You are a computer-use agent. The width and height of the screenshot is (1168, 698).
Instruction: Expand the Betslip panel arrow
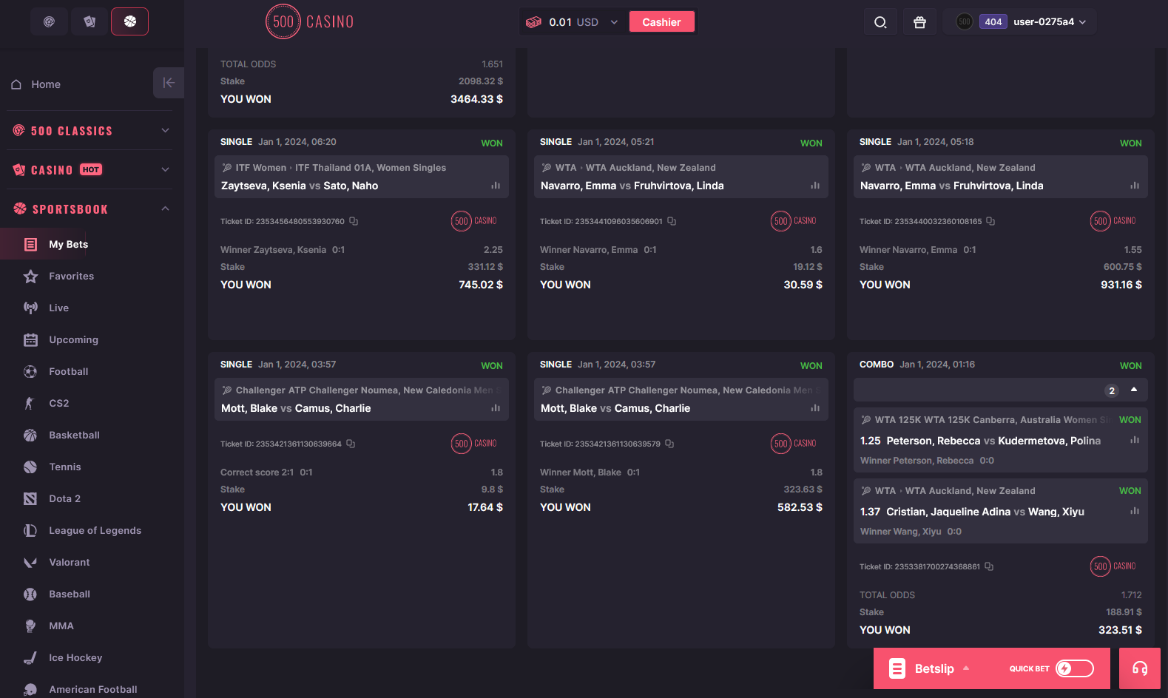(x=966, y=668)
